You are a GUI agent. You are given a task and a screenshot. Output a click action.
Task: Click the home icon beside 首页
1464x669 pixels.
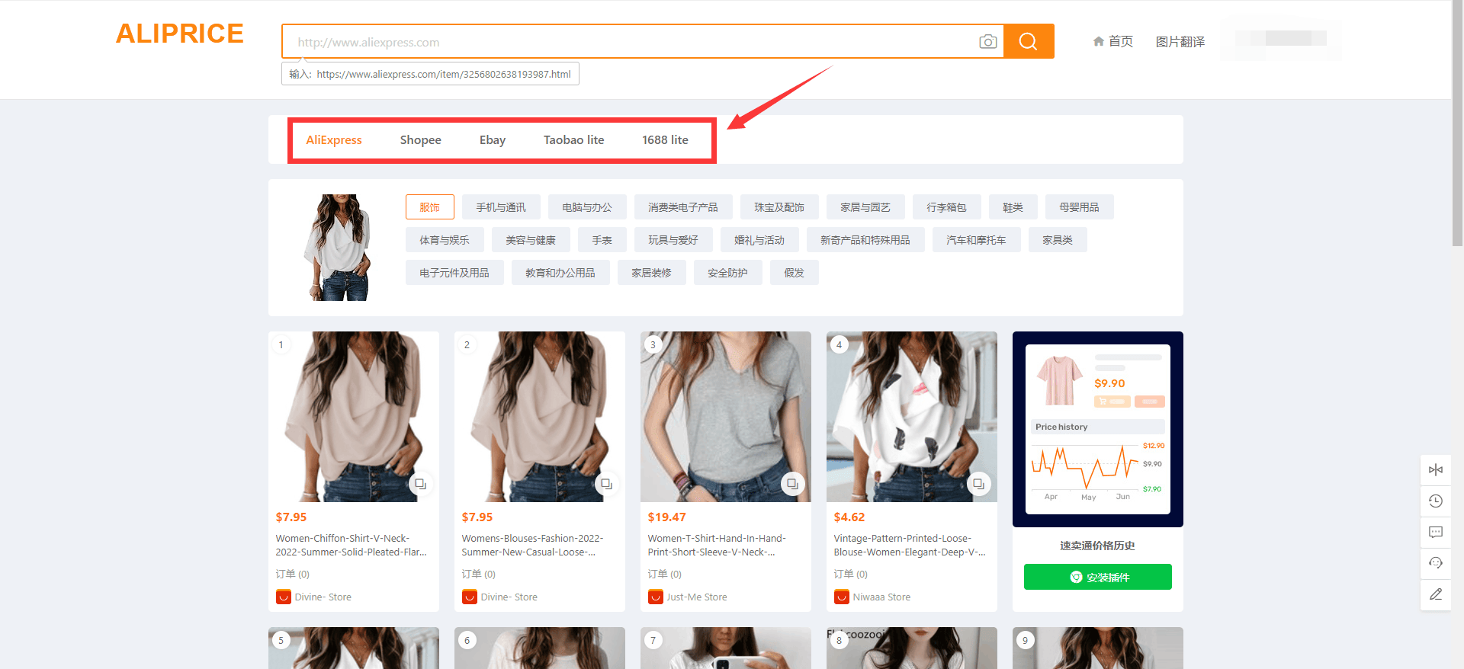1098,41
